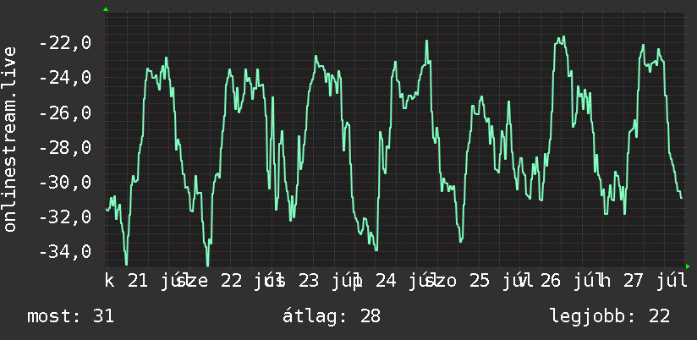Click the '25' date label on the time axis

(x=479, y=281)
